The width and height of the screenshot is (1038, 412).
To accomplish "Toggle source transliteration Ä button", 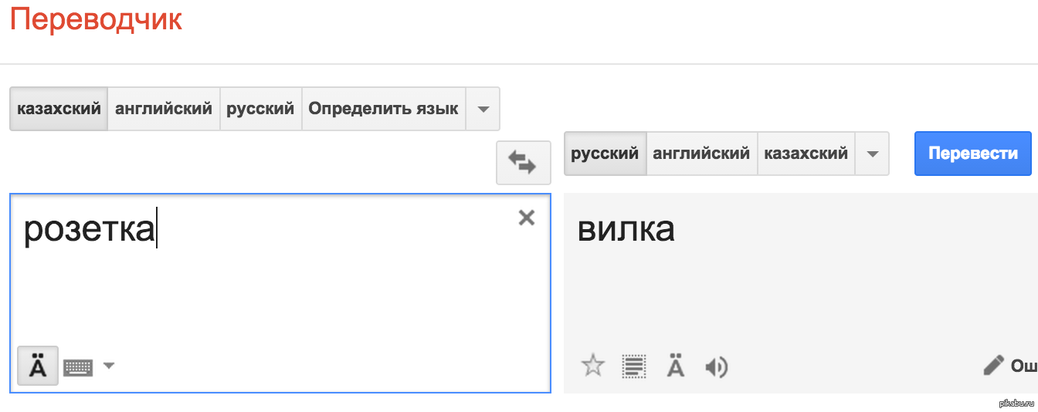I will (x=37, y=366).
